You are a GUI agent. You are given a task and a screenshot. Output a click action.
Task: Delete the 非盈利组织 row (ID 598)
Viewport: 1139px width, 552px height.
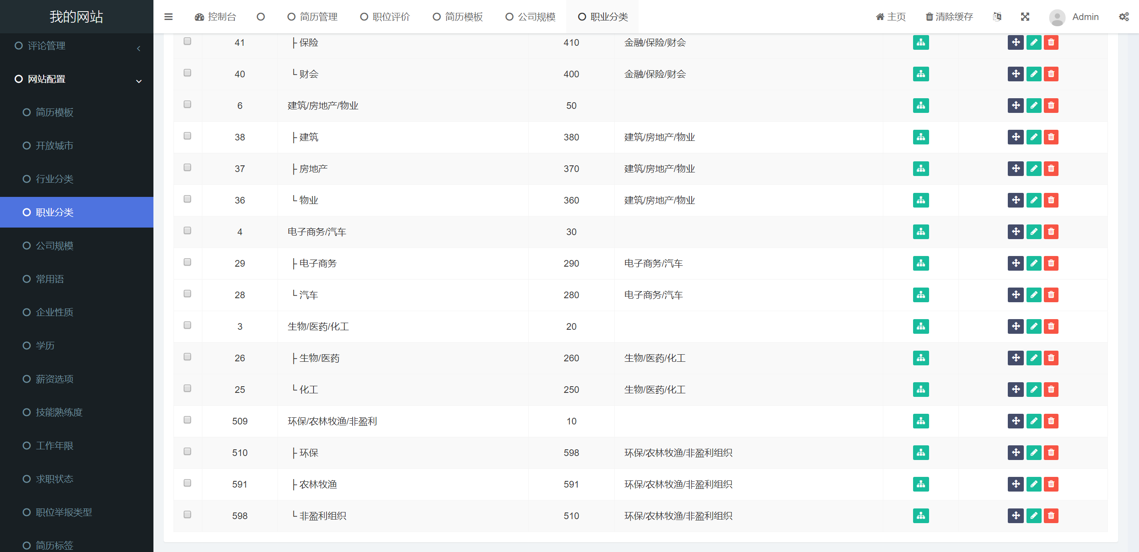[x=1051, y=516]
